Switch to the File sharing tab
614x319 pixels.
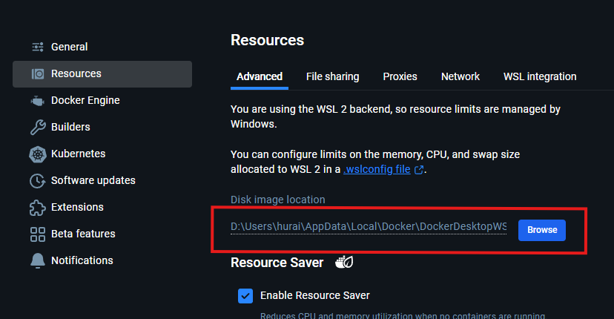pos(332,77)
